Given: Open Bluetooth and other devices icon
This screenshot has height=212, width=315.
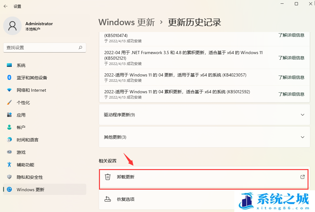Looking at the screenshot, I should (9, 78).
